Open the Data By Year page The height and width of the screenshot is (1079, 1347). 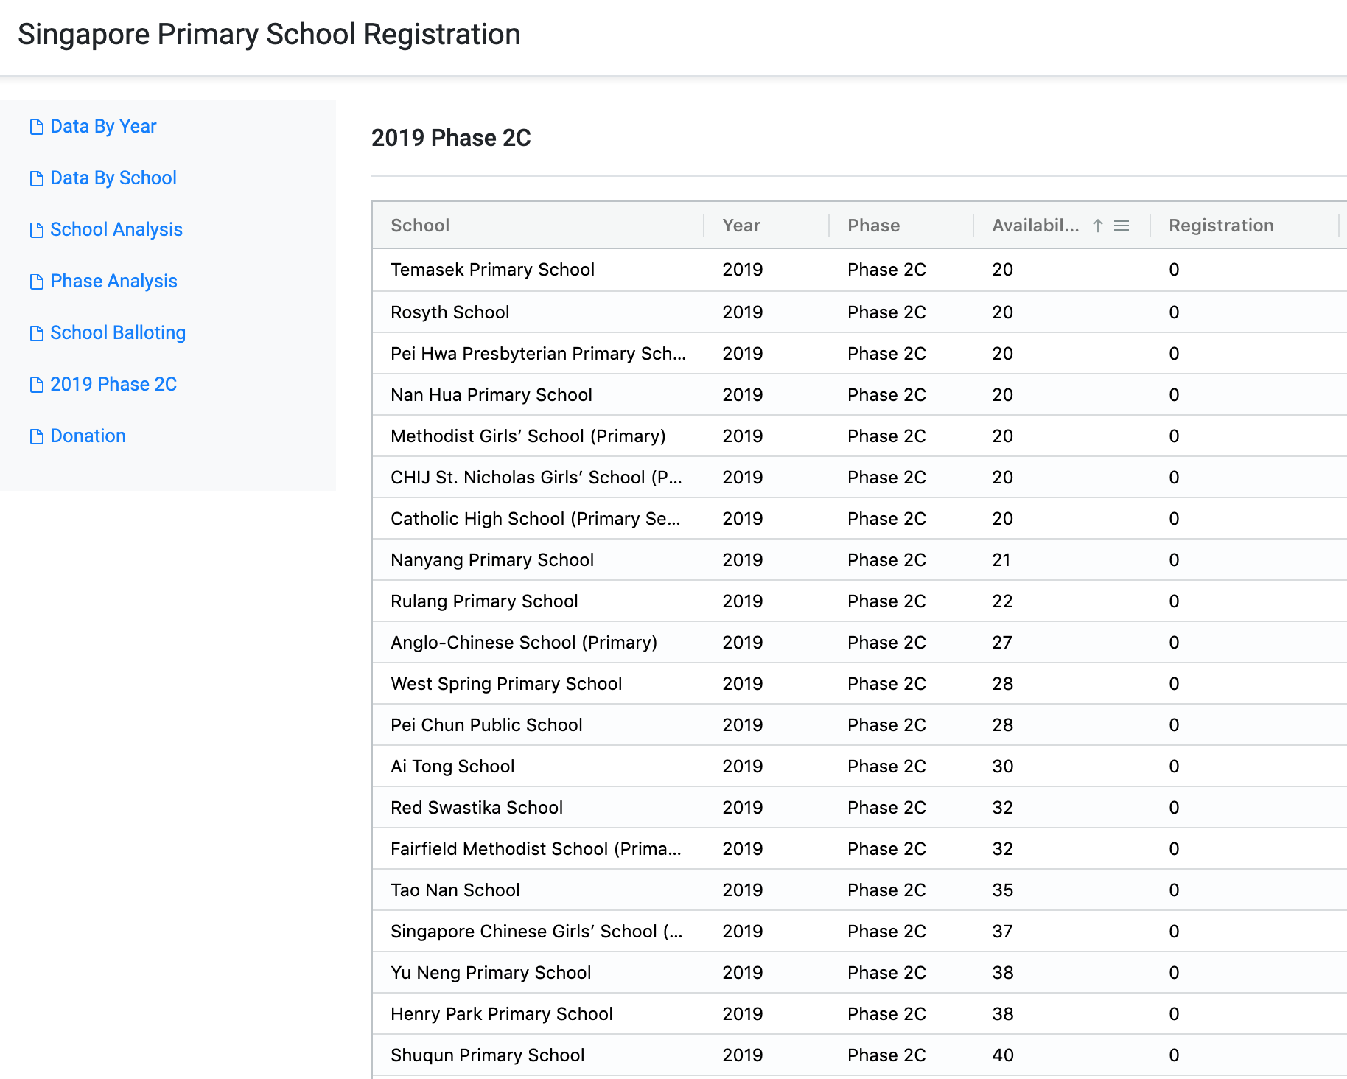pos(103,127)
